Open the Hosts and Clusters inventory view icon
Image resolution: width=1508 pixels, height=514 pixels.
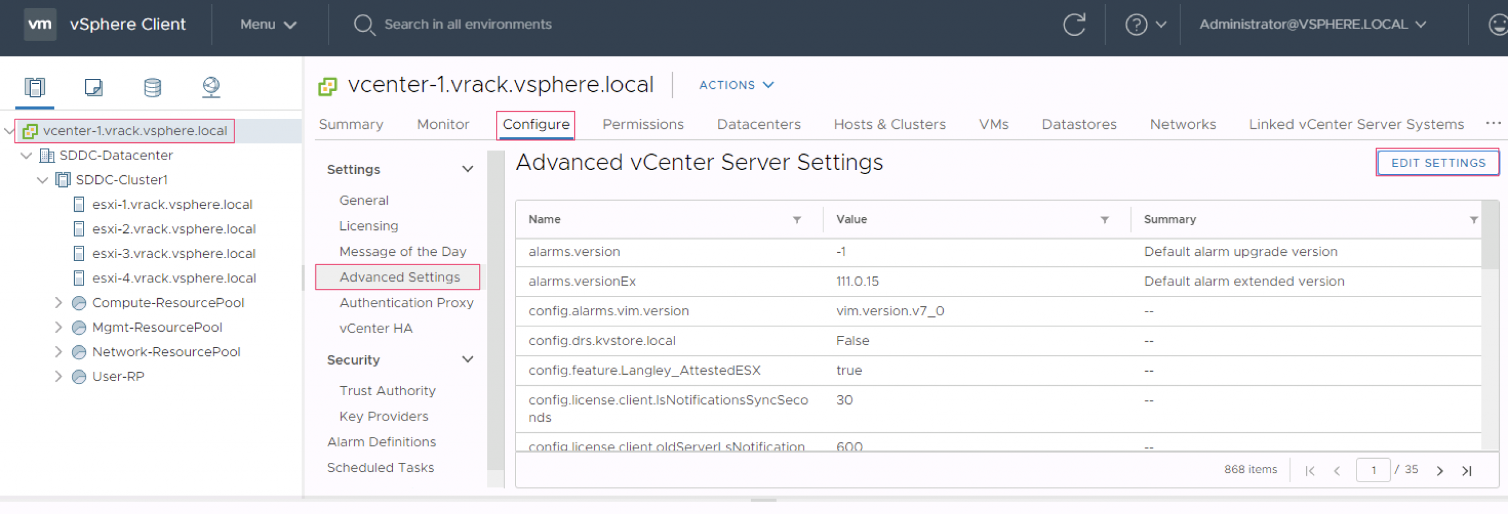(x=35, y=87)
